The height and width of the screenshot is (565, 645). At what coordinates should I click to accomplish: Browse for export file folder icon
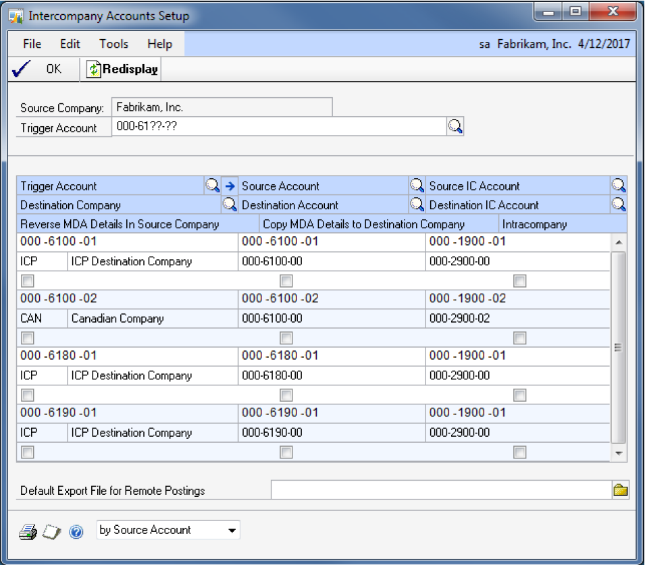621,491
